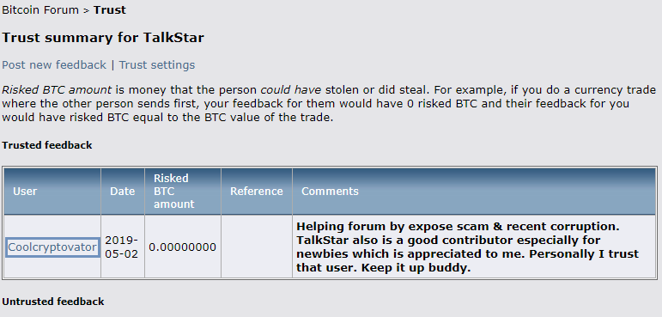Click the italic 'could have' phrase
This screenshot has width=662, height=317.
(x=291, y=90)
